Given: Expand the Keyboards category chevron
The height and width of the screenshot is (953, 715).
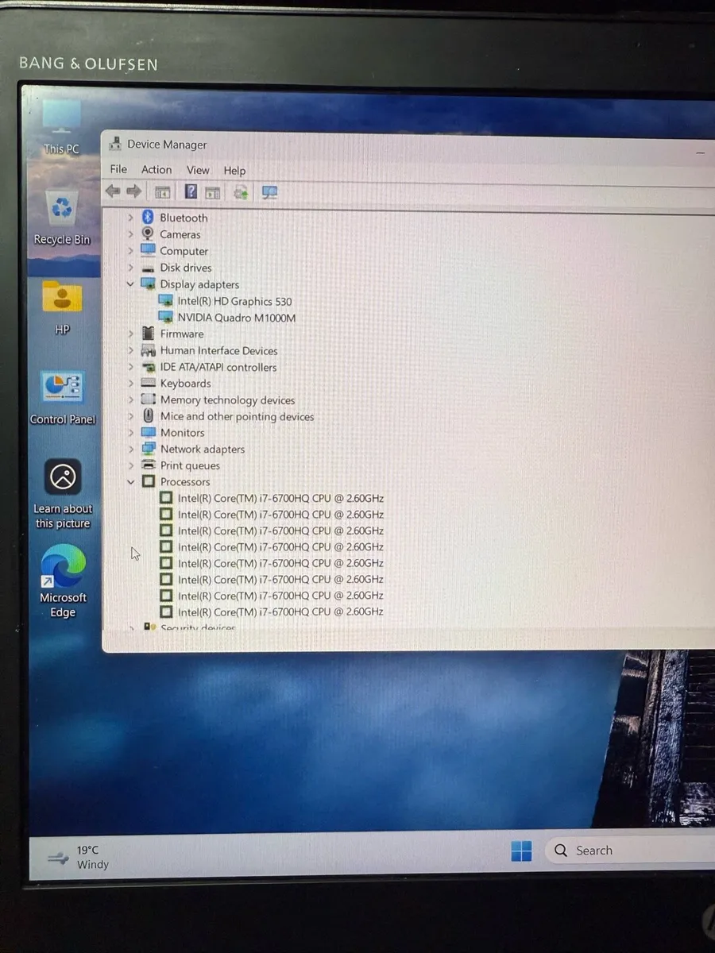Looking at the screenshot, I should [131, 383].
